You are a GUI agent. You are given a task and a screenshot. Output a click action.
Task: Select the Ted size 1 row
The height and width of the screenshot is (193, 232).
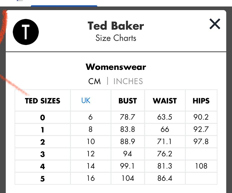[116, 129]
